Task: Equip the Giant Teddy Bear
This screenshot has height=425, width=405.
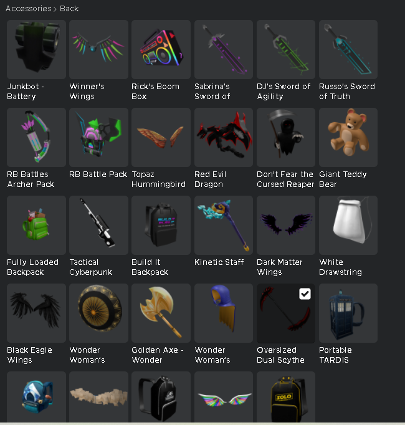Action: click(x=348, y=137)
